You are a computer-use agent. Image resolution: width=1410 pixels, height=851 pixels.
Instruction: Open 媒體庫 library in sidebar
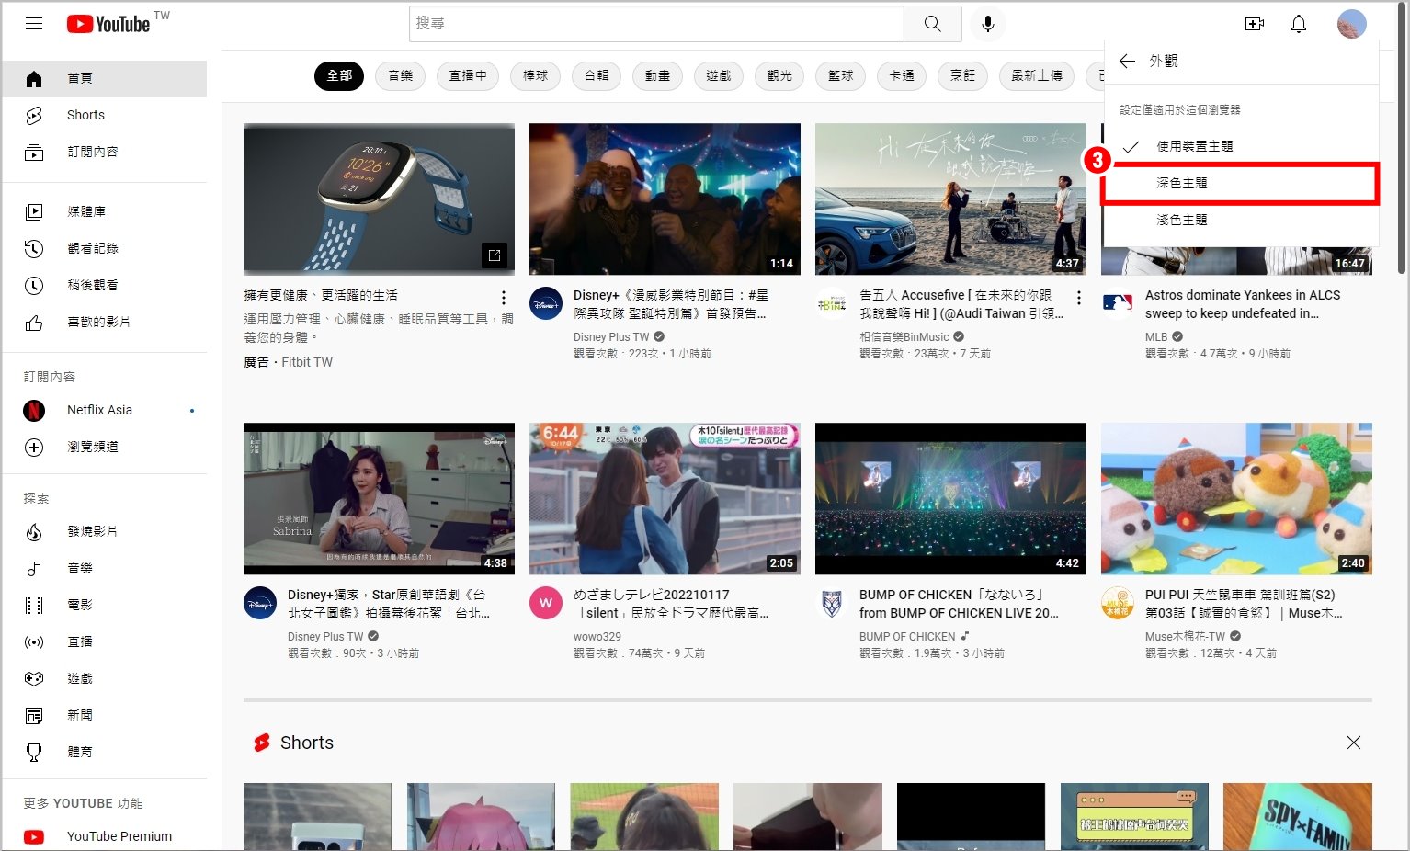tap(104, 211)
